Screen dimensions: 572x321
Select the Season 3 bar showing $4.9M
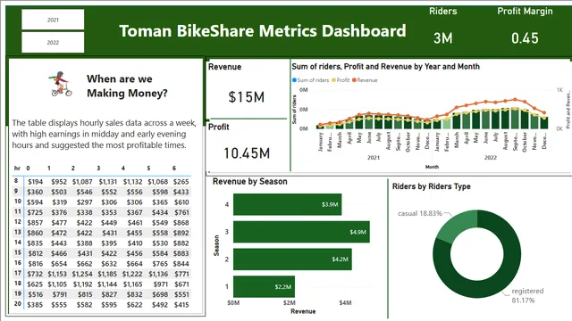click(x=301, y=232)
